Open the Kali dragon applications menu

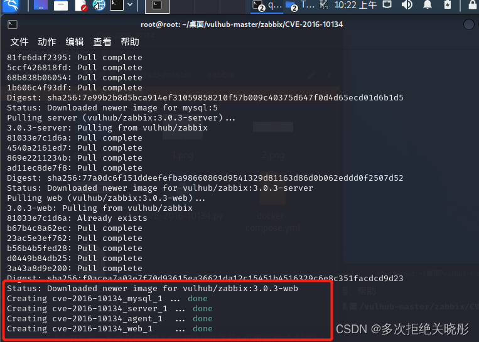(11, 5)
